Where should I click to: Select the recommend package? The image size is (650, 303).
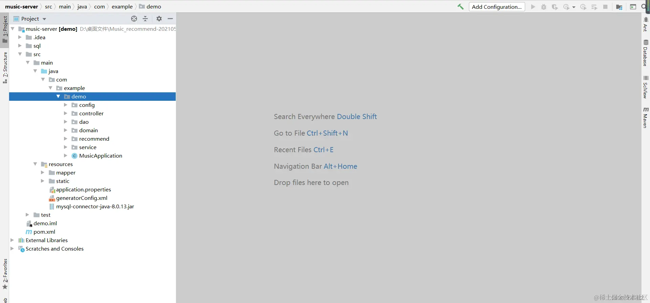(94, 139)
